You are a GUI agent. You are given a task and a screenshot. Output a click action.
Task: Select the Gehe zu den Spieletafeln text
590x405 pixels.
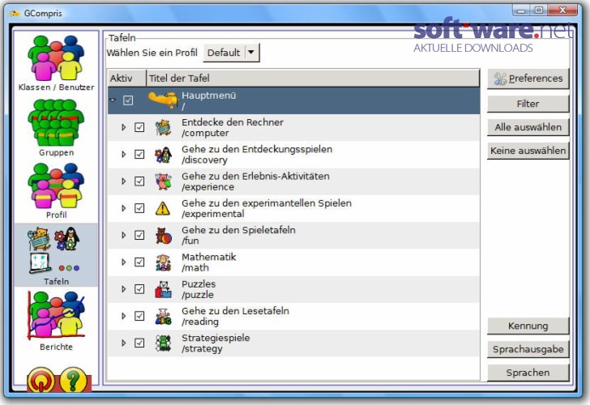point(238,230)
